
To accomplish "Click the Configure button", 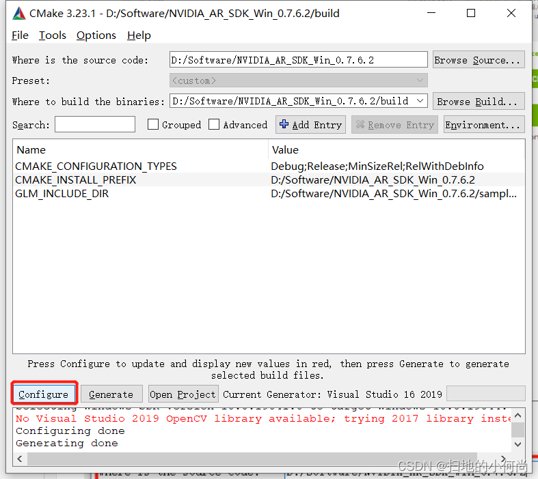I will pyautogui.click(x=44, y=394).
